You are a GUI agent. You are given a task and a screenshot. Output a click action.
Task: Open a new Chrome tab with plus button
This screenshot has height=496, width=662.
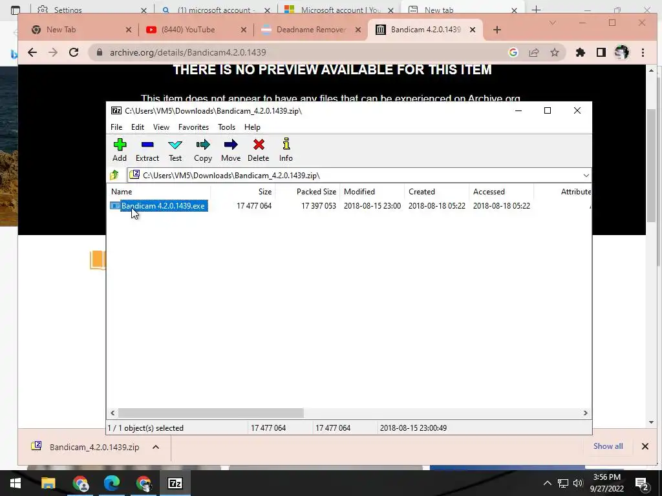pos(497,30)
